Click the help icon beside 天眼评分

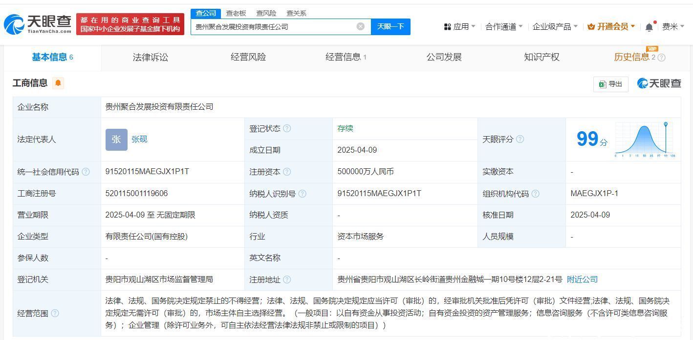click(x=520, y=139)
